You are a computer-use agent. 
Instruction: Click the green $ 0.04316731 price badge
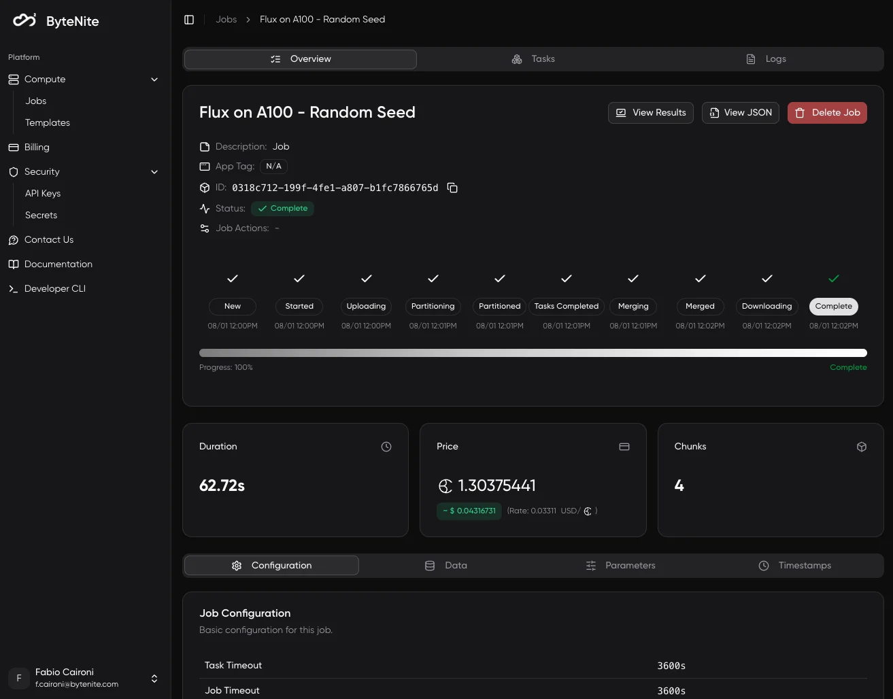469,511
